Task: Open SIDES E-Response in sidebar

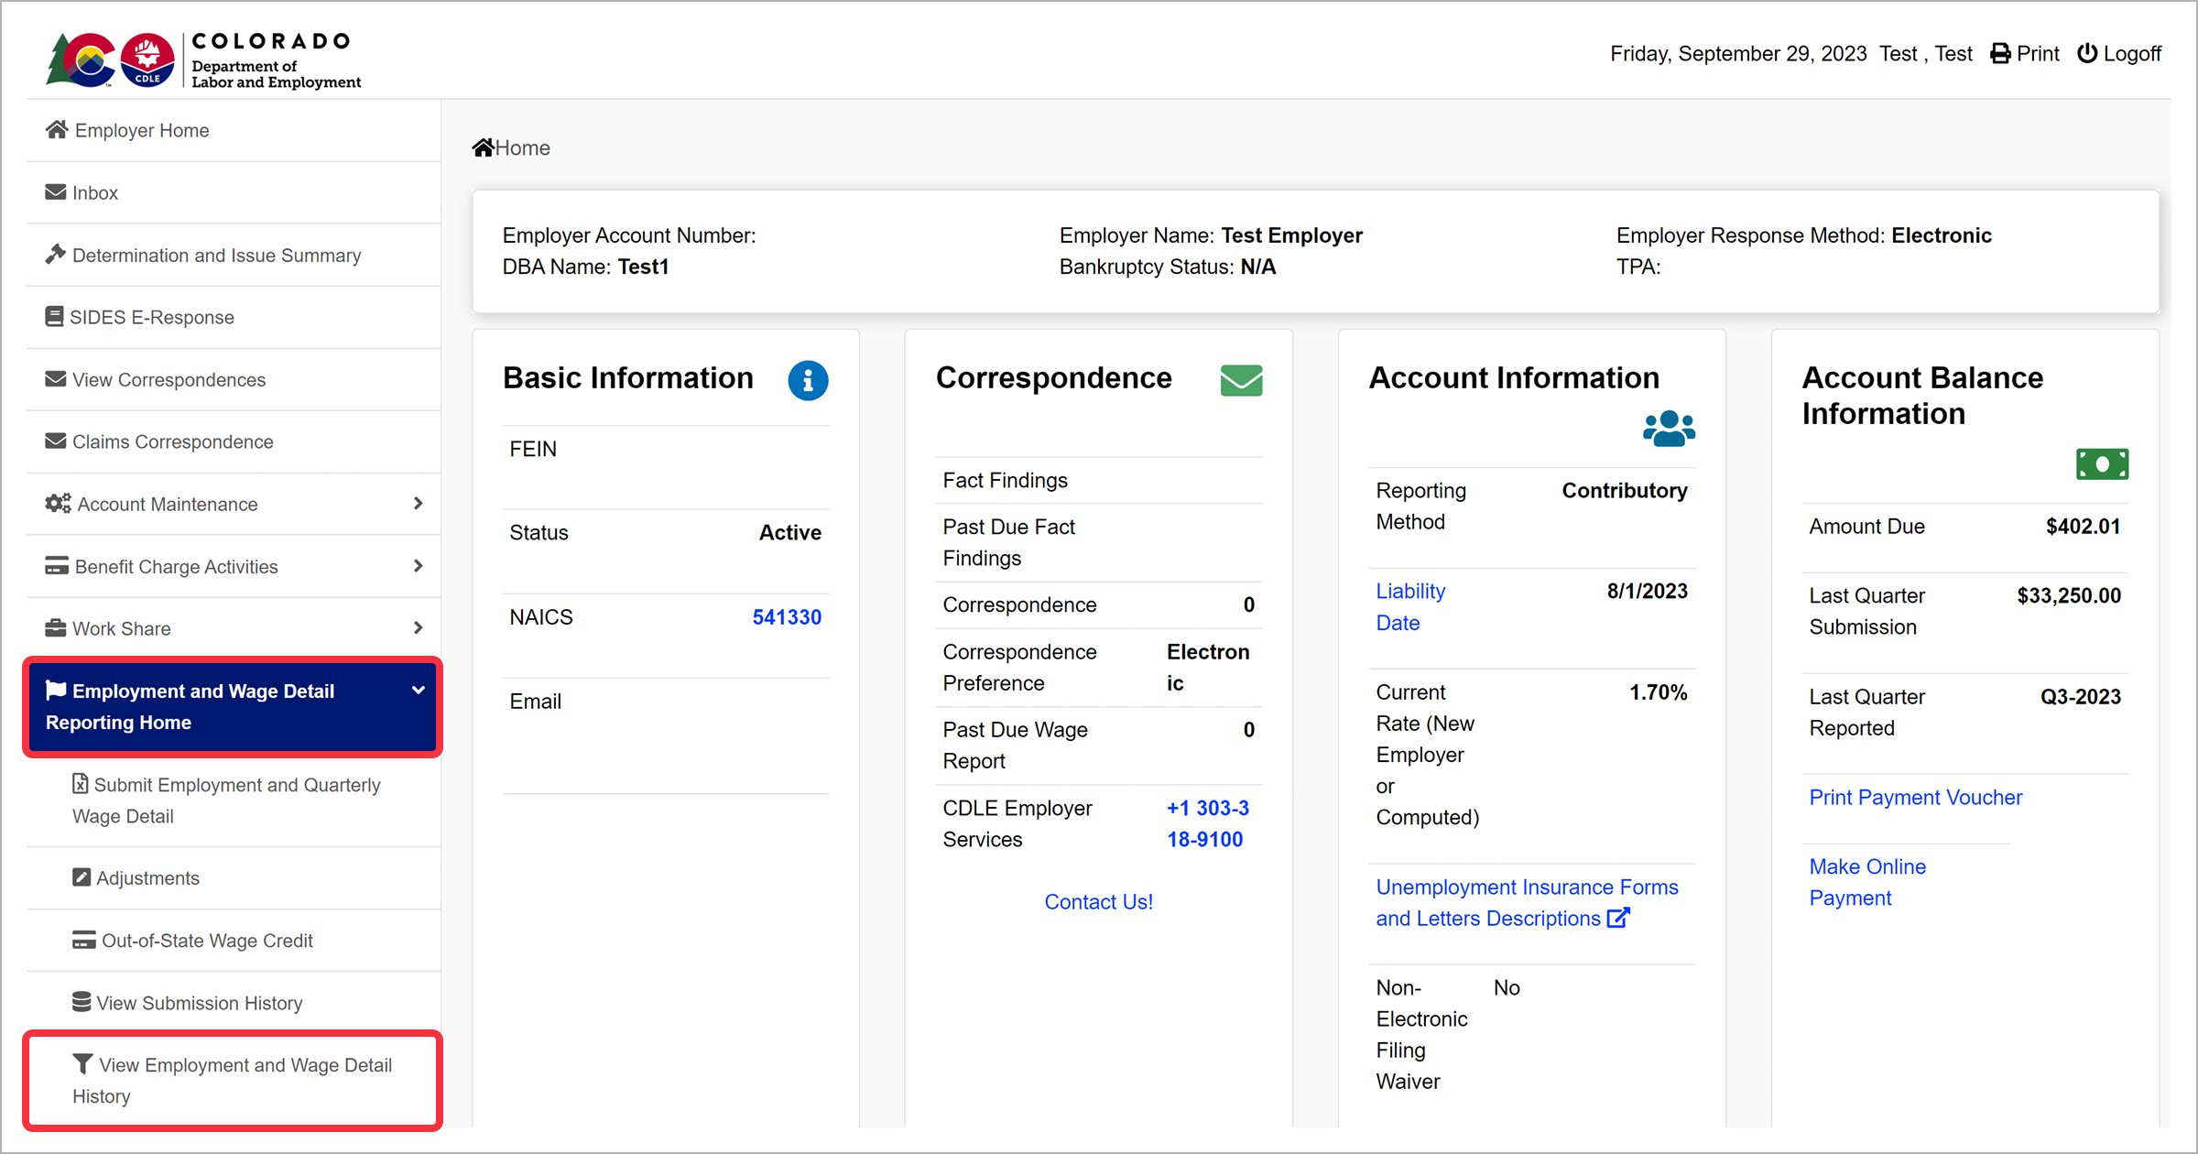Action: tap(152, 317)
